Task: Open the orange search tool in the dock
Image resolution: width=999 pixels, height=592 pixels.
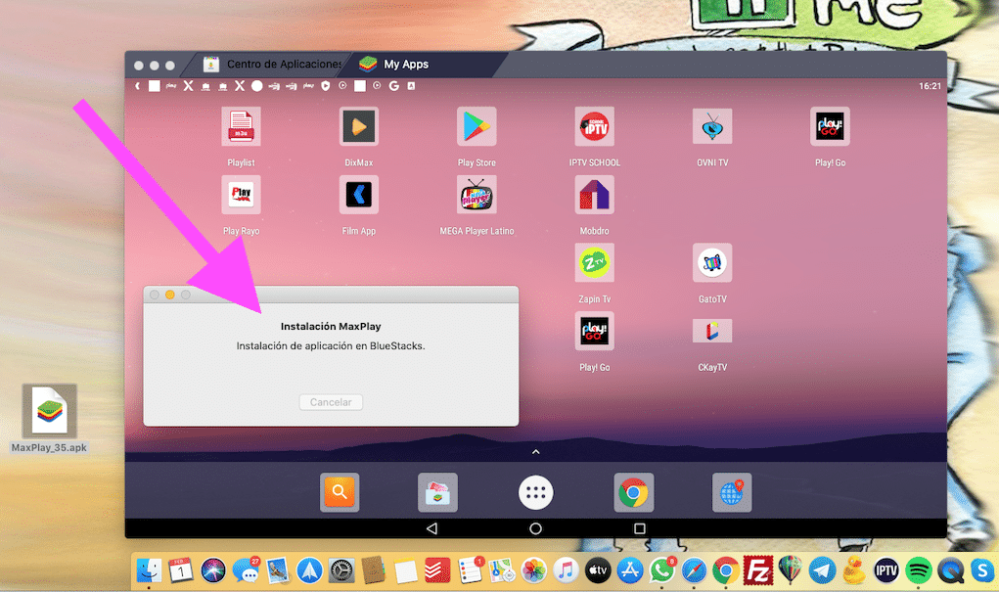Action: tap(340, 492)
